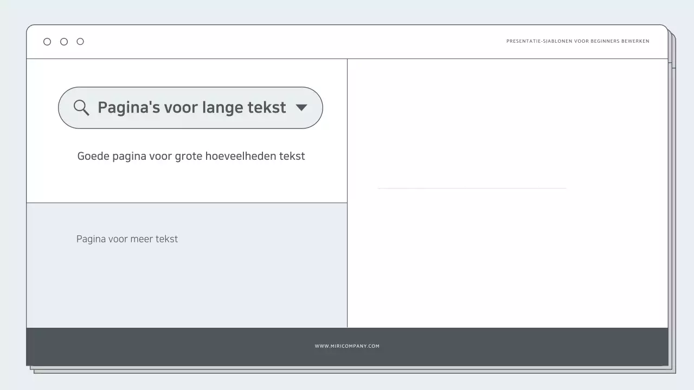Select the second circle icon in the header
The height and width of the screenshot is (390, 694).
click(x=63, y=41)
